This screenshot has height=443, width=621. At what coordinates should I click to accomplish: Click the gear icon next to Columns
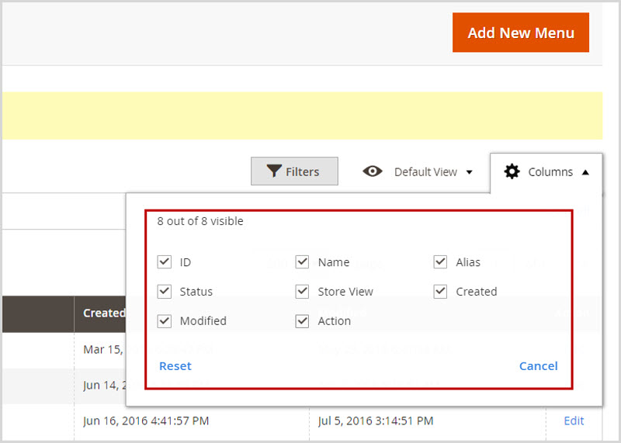(512, 171)
